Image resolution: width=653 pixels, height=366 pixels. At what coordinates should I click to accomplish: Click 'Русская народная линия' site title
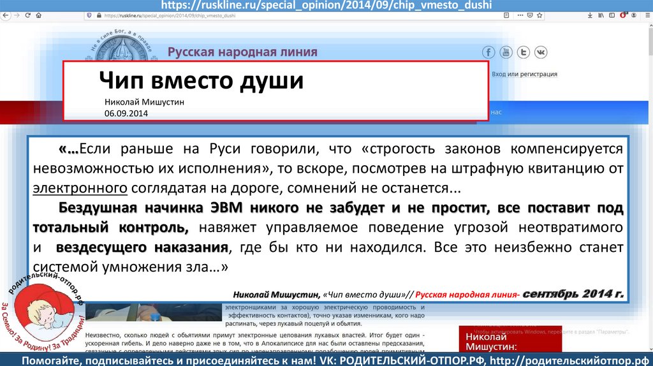[242, 52]
